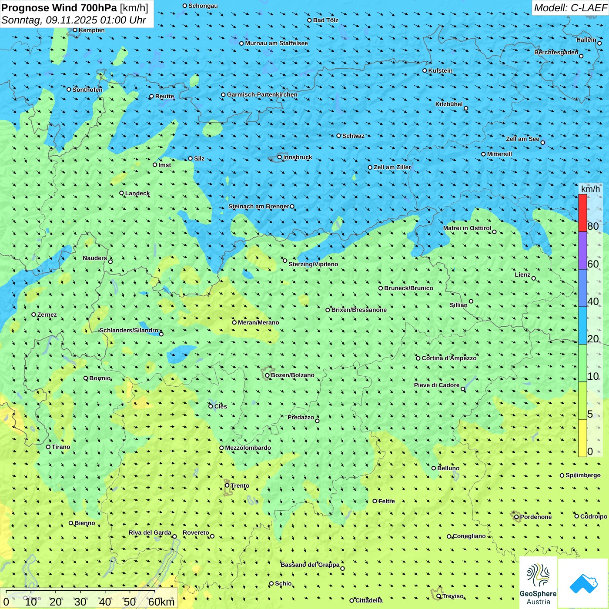Screen dimensions: 609x609
Task: Click the 'km/h' legend unit label
Action: click(x=590, y=189)
